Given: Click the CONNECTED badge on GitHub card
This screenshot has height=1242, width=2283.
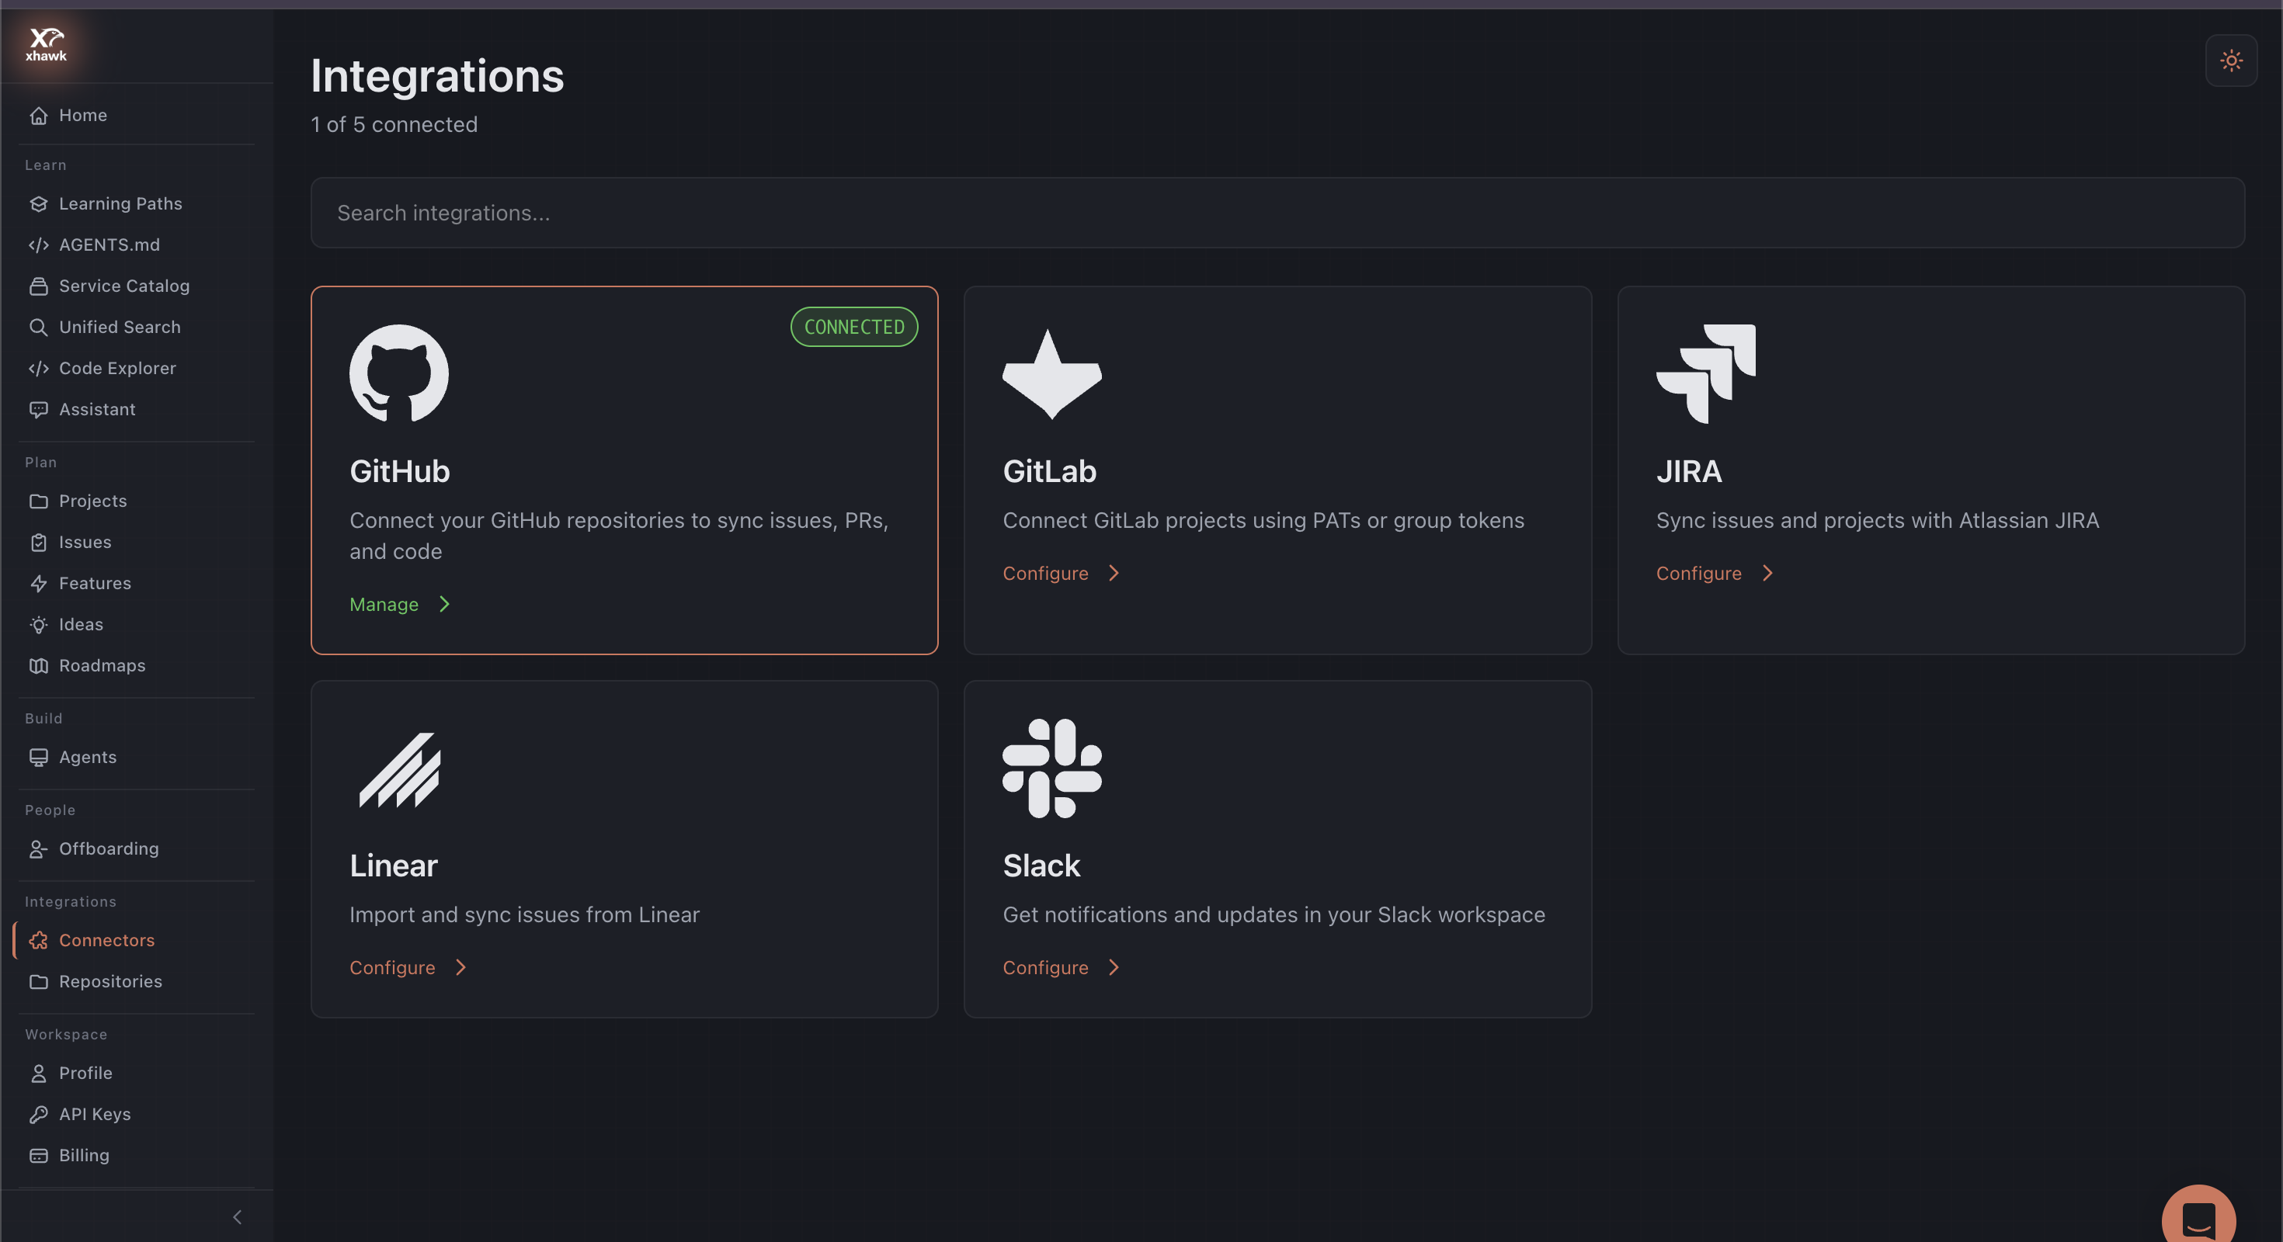Looking at the screenshot, I should pos(853,326).
